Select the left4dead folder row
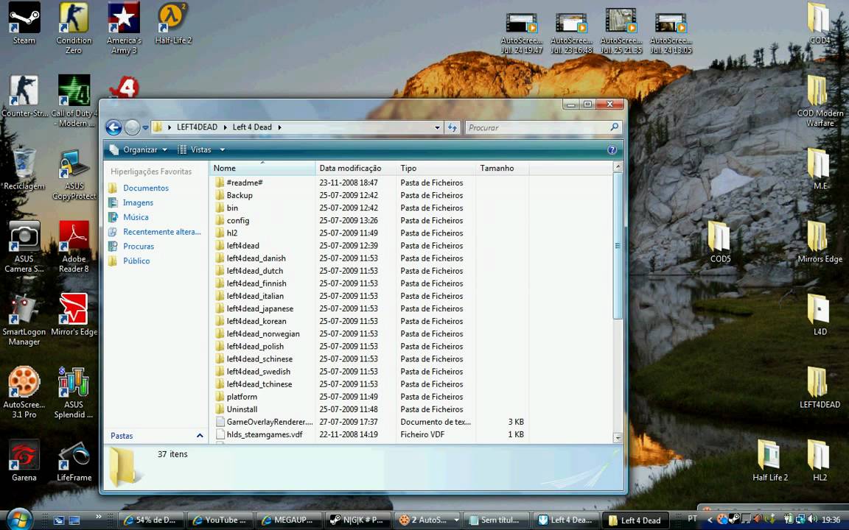This screenshot has width=849, height=530. click(243, 246)
